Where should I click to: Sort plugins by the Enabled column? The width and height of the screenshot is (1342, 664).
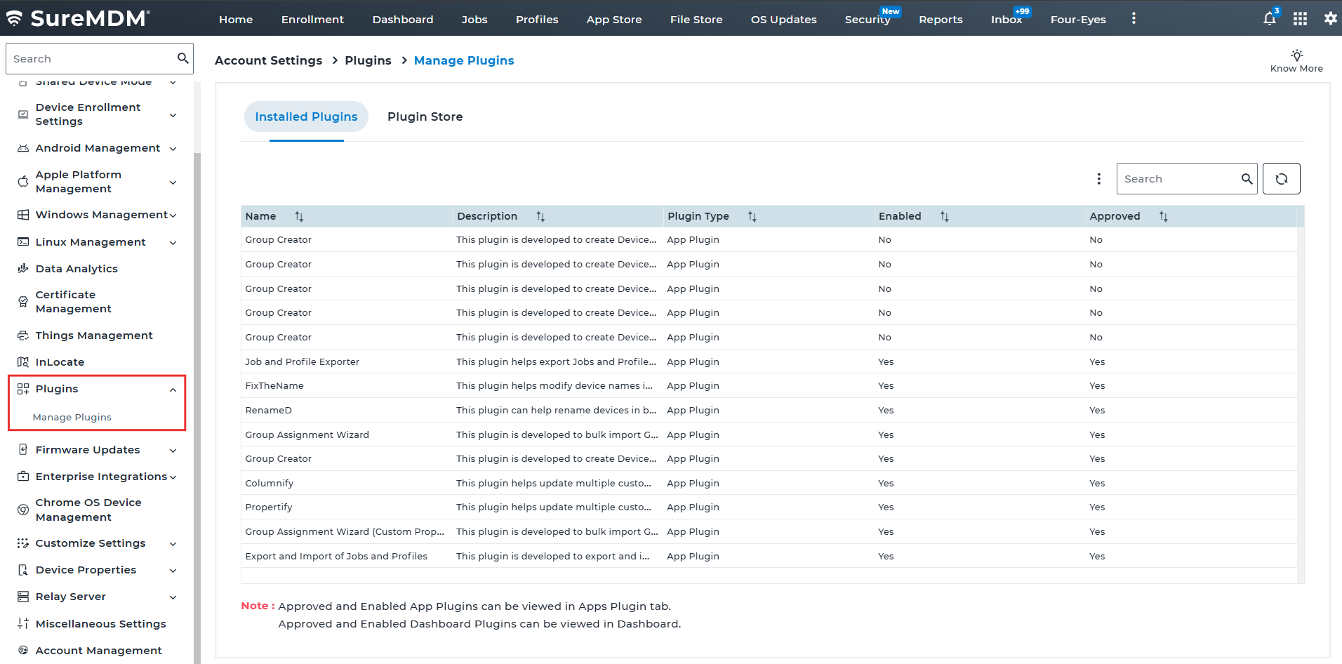coord(944,216)
